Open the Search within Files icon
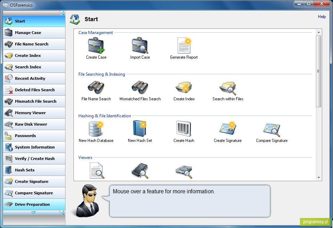Image resolution: width=333 pixels, height=228 pixels. click(x=228, y=88)
